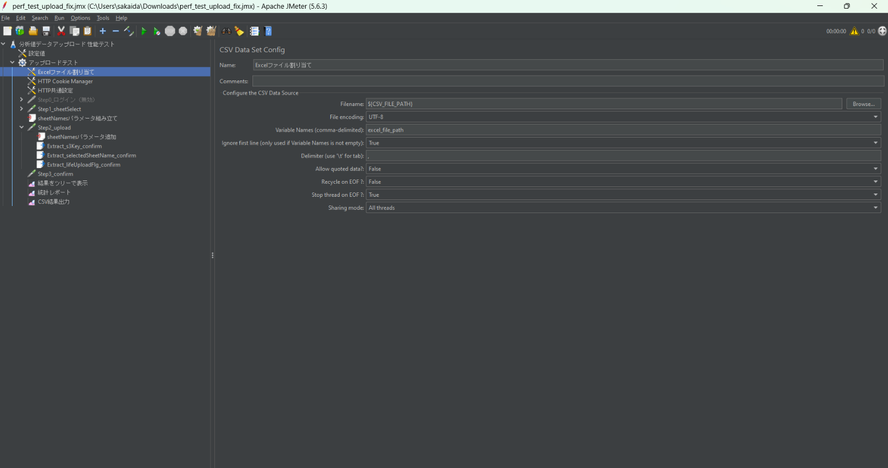The width and height of the screenshot is (888, 468).
Task: Click the Browse... button
Action: point(863,104)
